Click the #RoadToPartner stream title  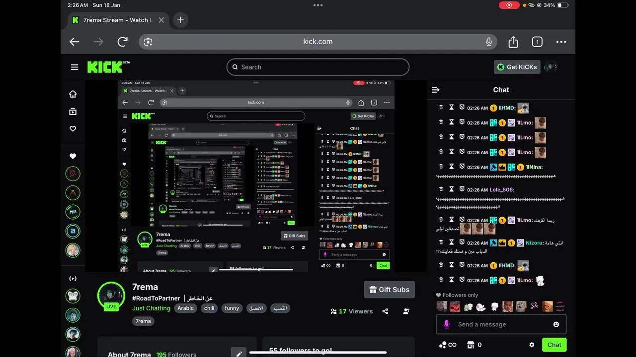(x=172, y=298)
